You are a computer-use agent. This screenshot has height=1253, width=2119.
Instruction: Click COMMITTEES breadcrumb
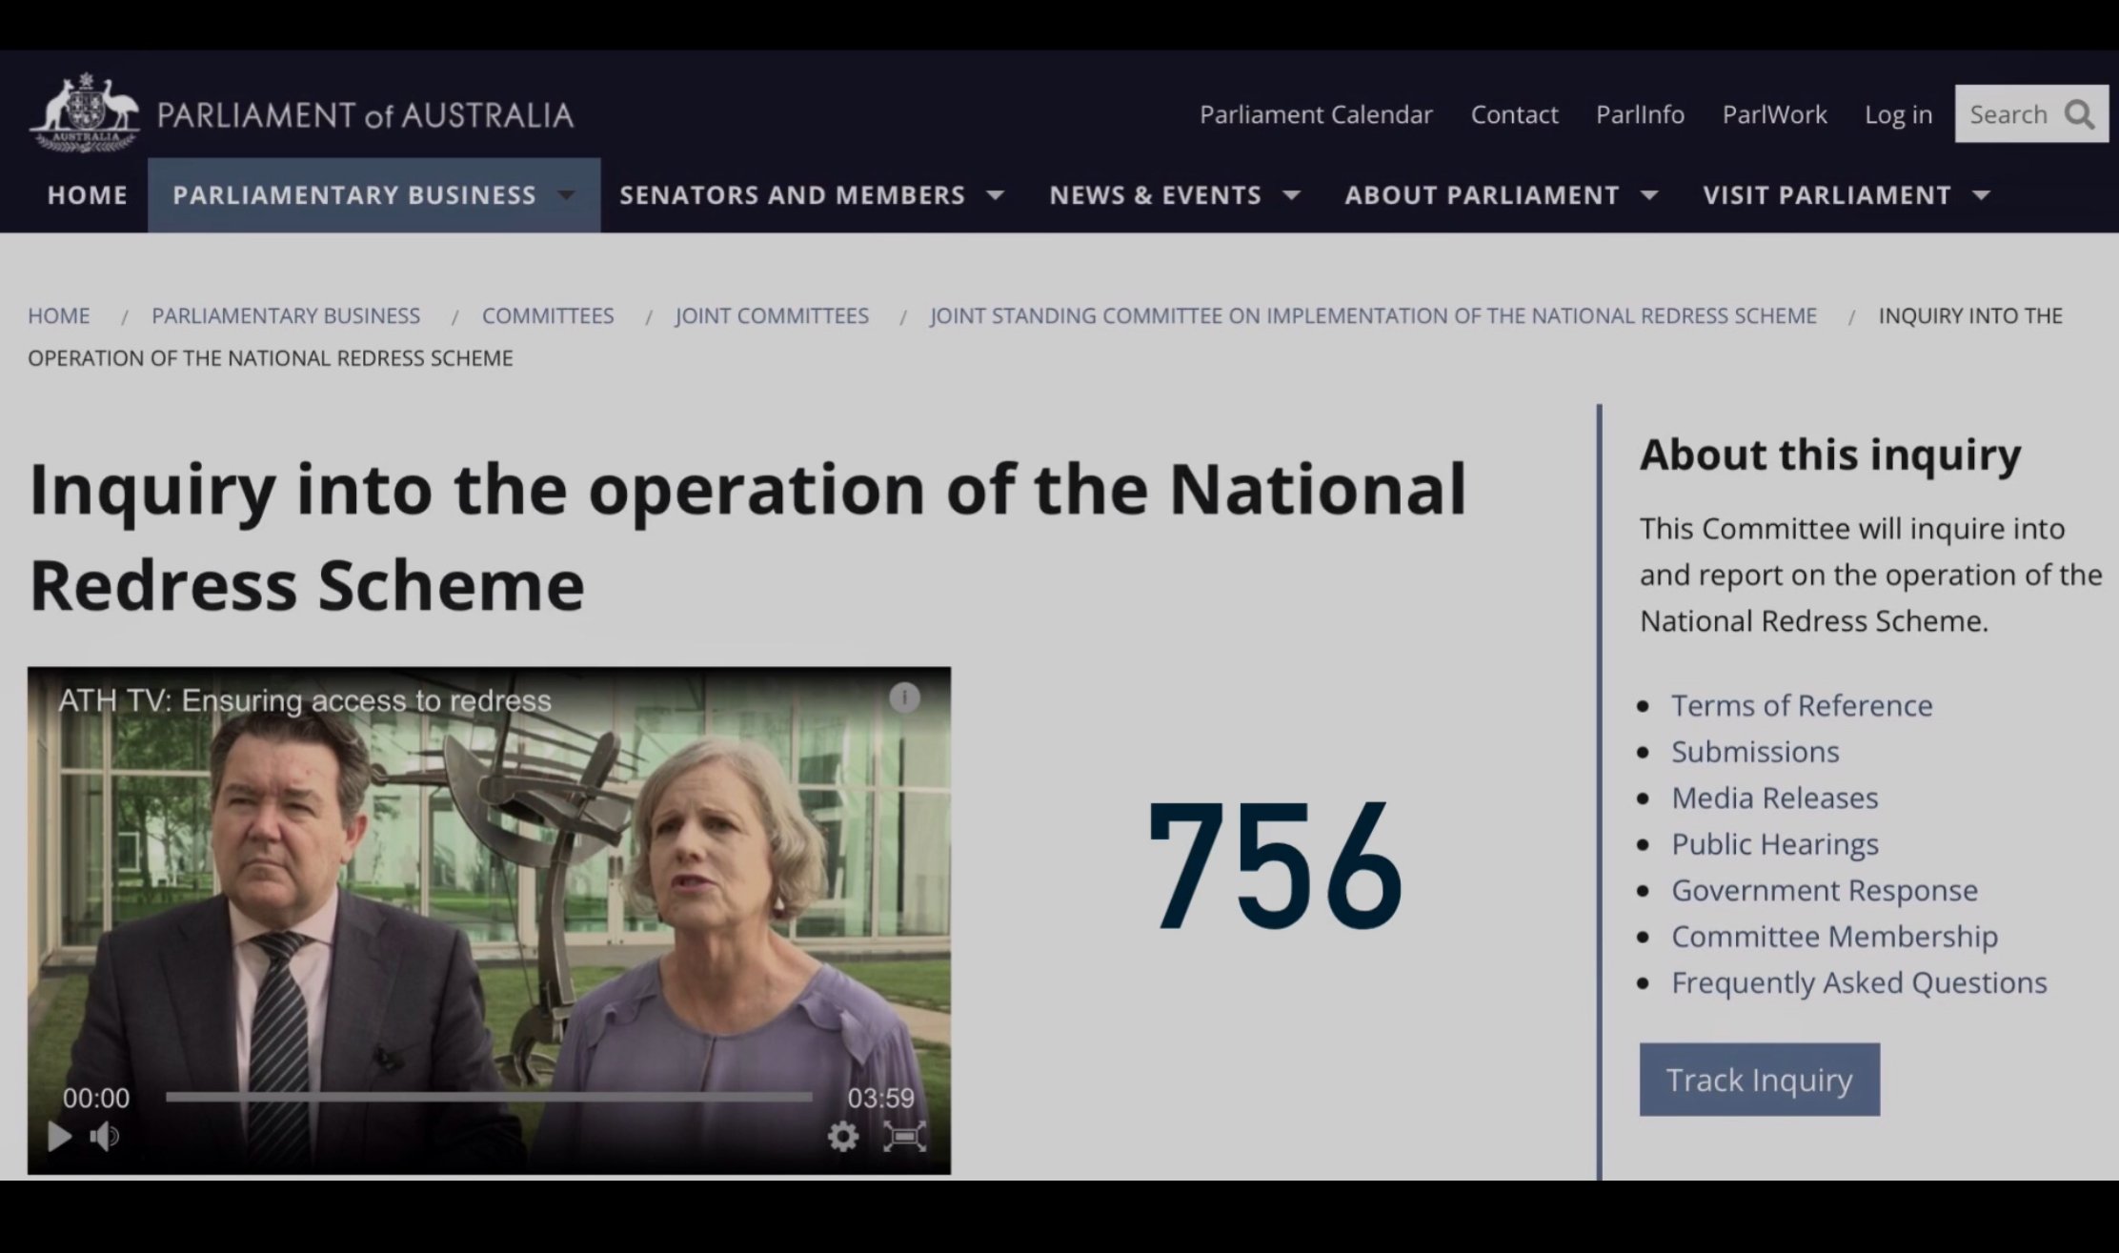point(548,315)
